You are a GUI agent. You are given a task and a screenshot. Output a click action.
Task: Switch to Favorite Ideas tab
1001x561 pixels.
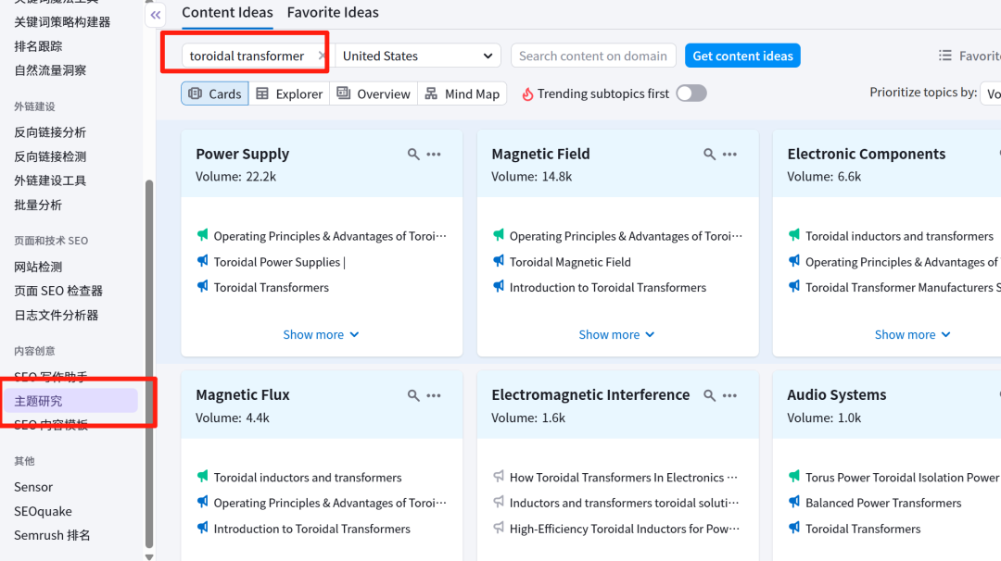(333, 13)
